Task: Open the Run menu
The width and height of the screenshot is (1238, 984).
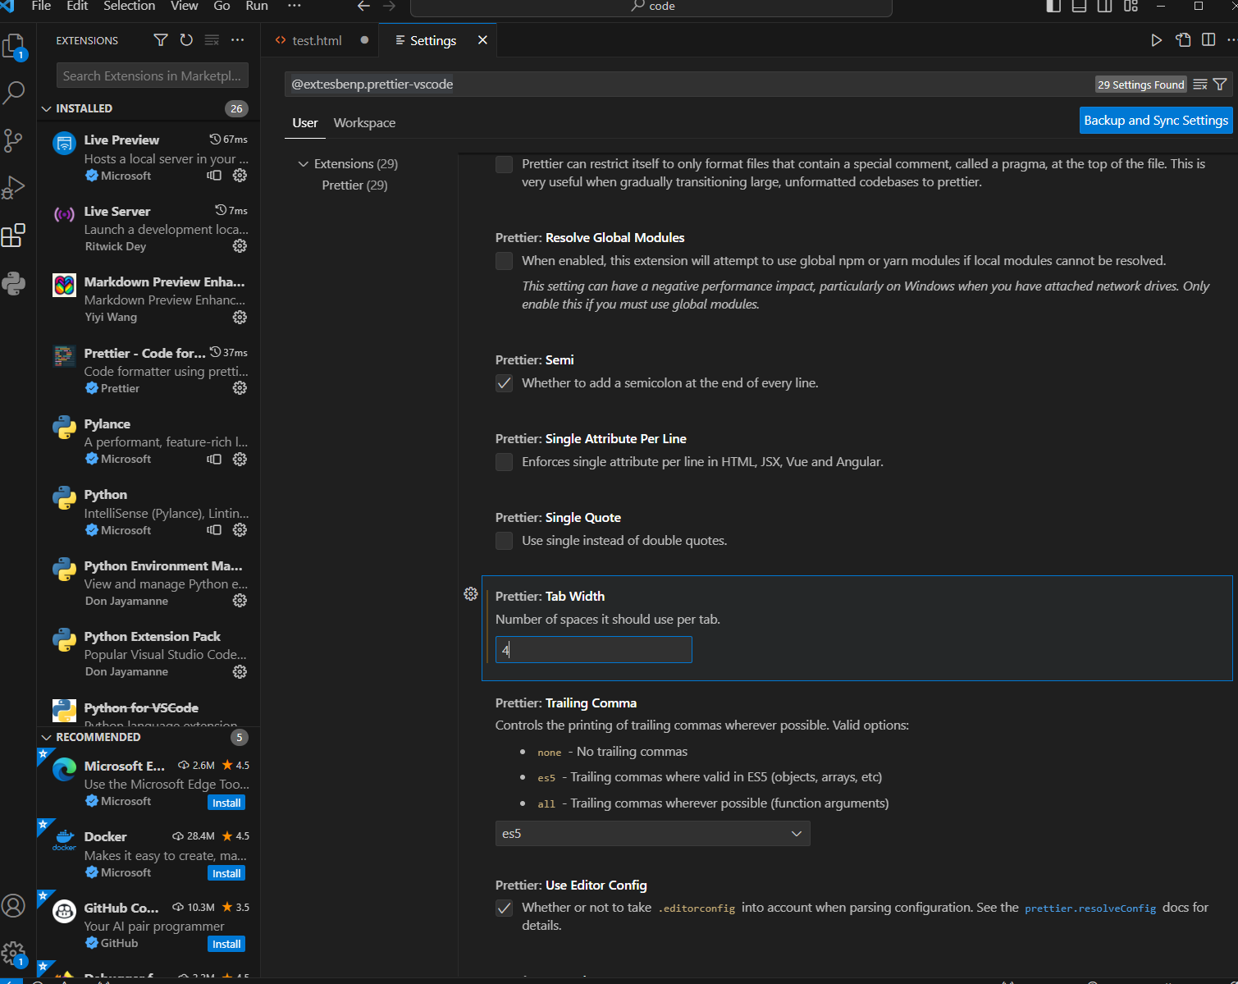Action: [x=257, y=6]
